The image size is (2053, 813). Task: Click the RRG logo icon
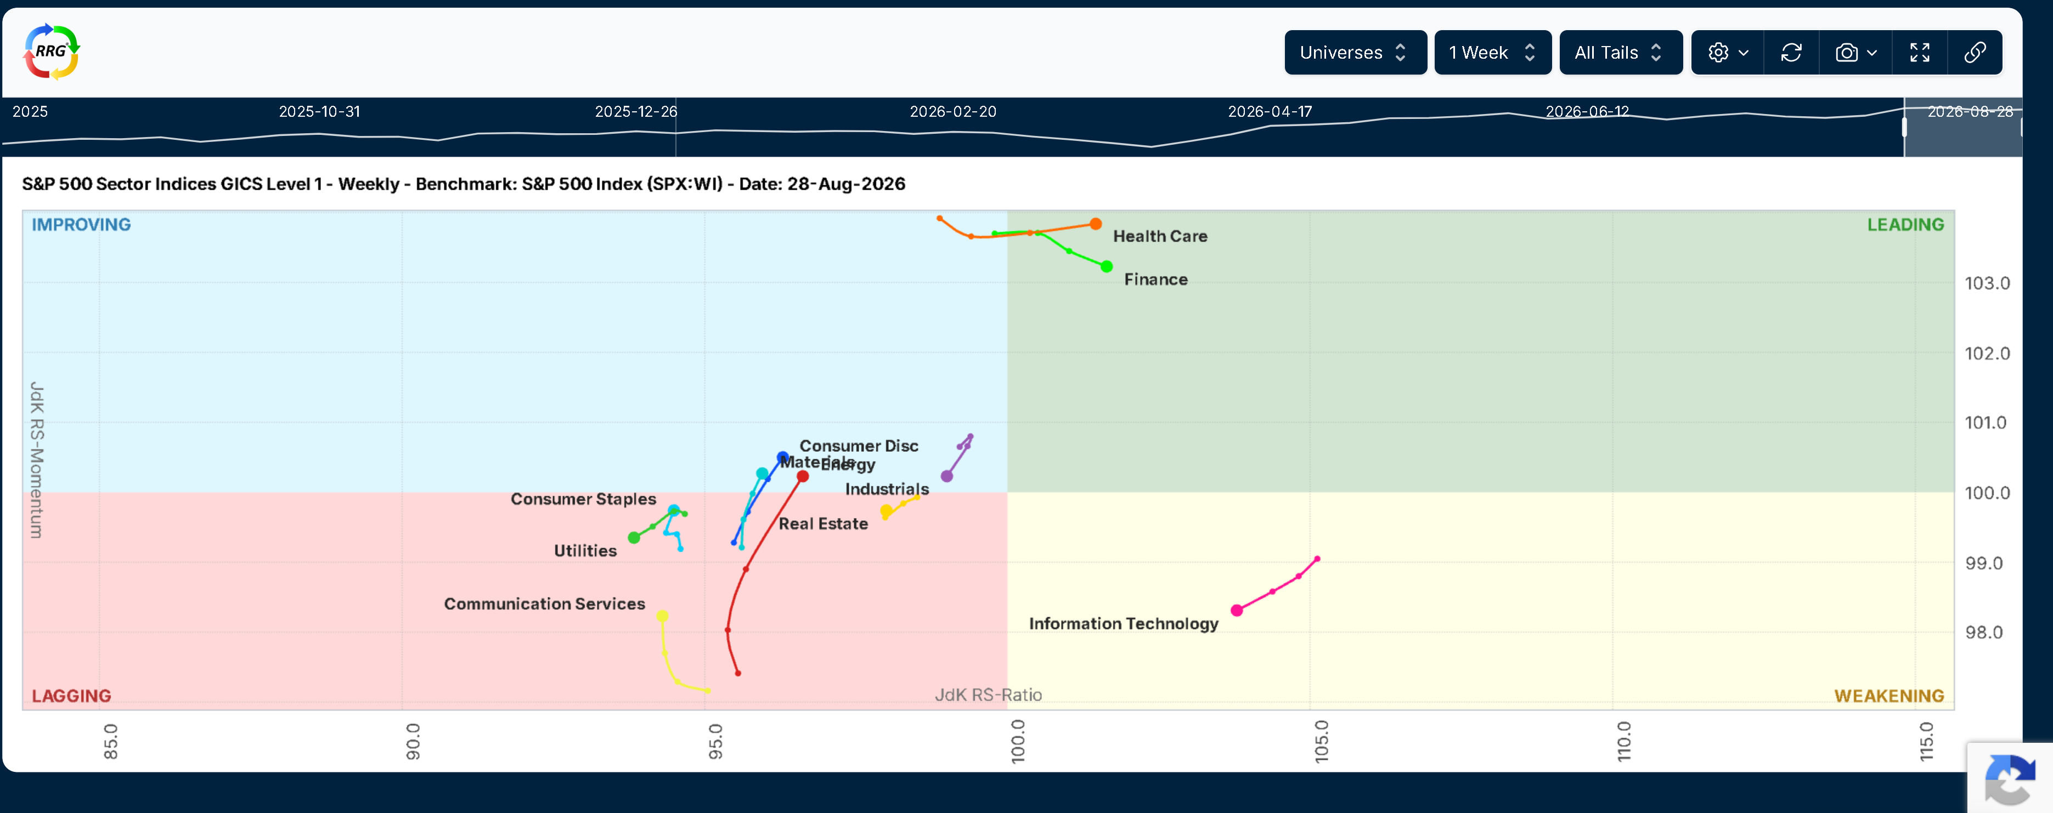point(52,52)
